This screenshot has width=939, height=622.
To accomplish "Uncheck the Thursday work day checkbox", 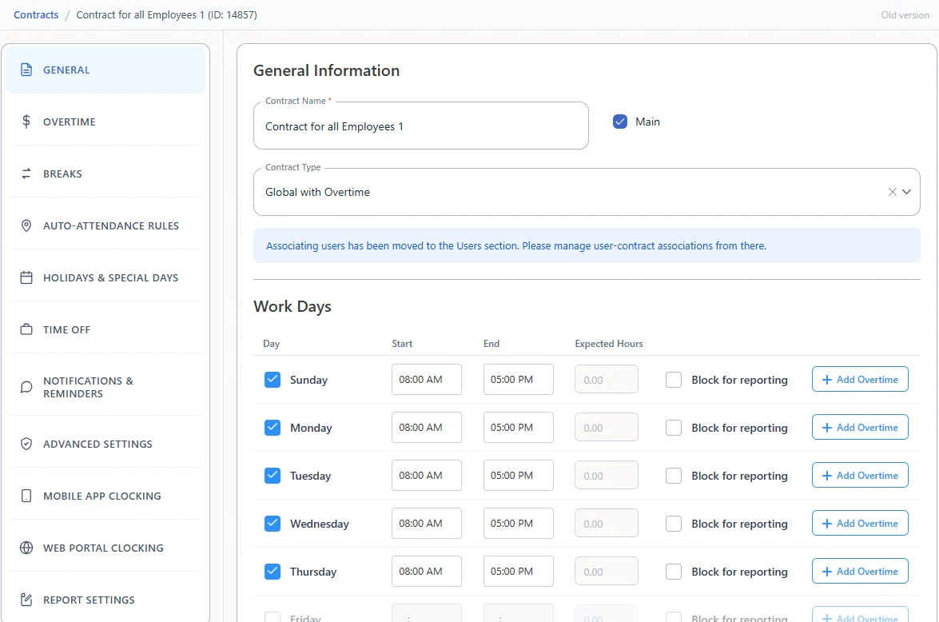I will (273, 571).
